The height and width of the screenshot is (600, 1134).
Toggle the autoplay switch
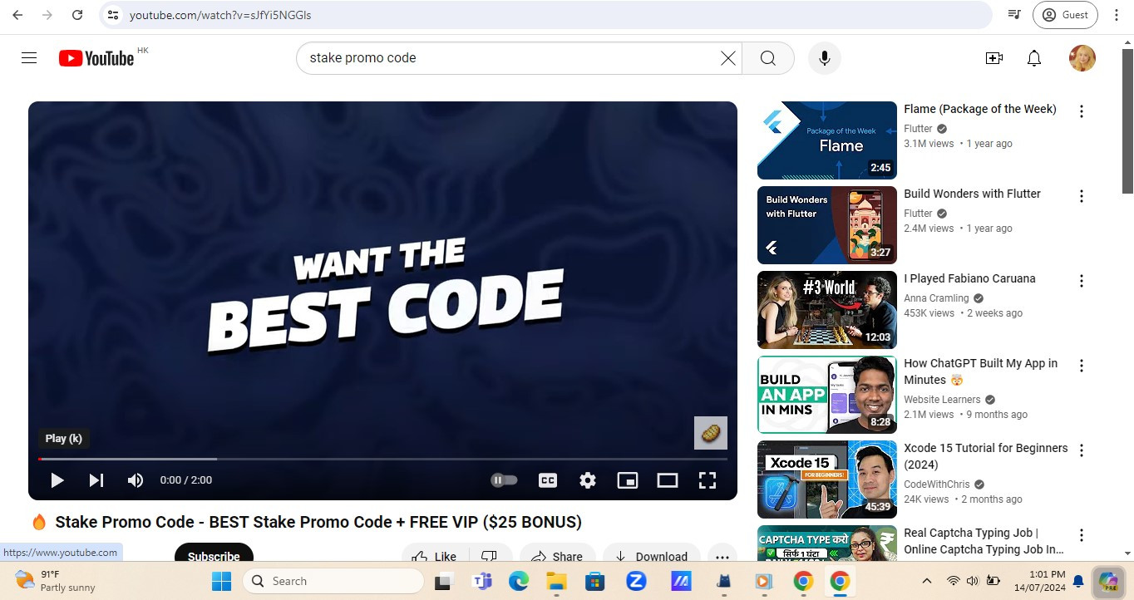504,480
